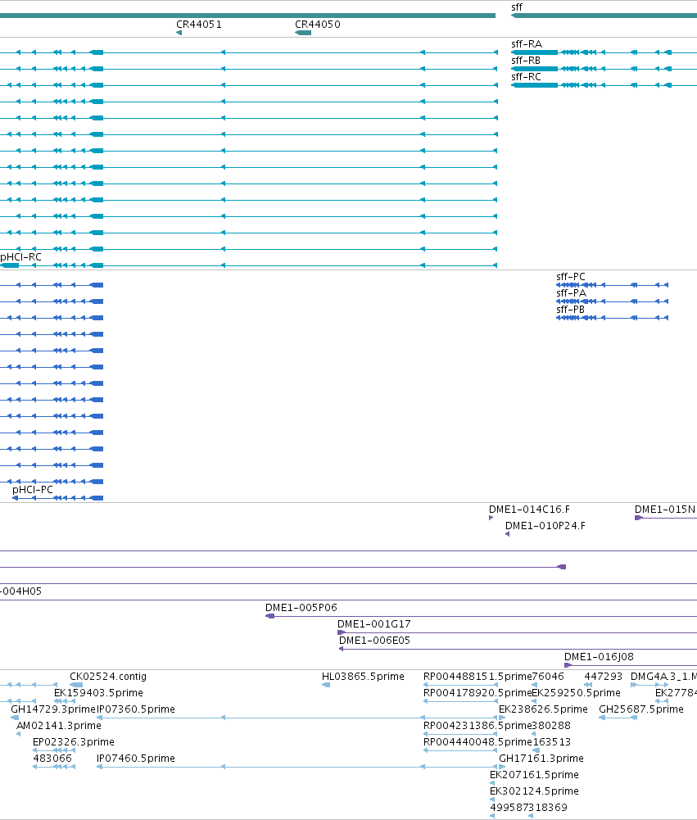Select the EK159403.5prime EST label
The height and width of the screenshot is (820, 697).
tap(98, 693)
